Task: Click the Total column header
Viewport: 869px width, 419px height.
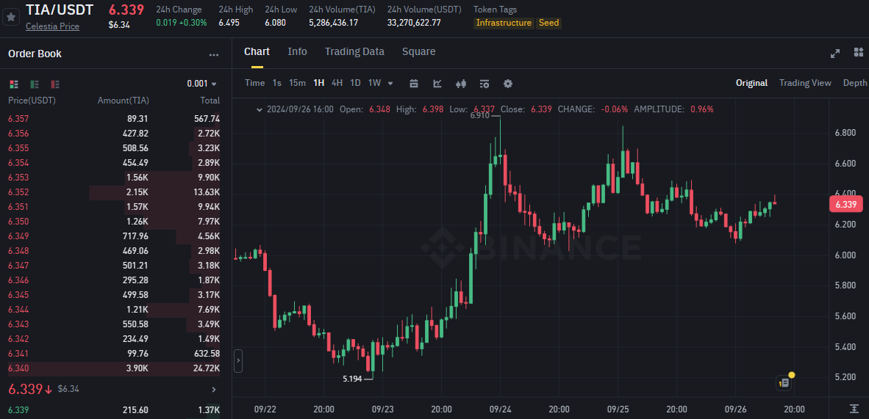Action: click(210, 101)
